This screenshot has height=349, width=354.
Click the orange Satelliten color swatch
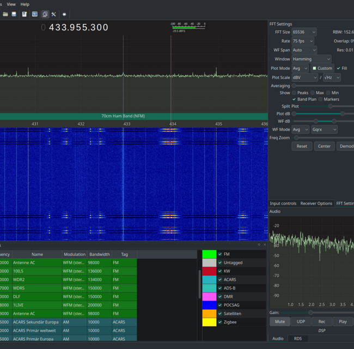click(x=209, y=314)
